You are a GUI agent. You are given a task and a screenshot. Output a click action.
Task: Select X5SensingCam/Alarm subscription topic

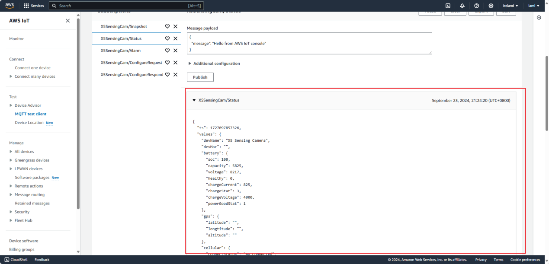click(x=120, y=51)
